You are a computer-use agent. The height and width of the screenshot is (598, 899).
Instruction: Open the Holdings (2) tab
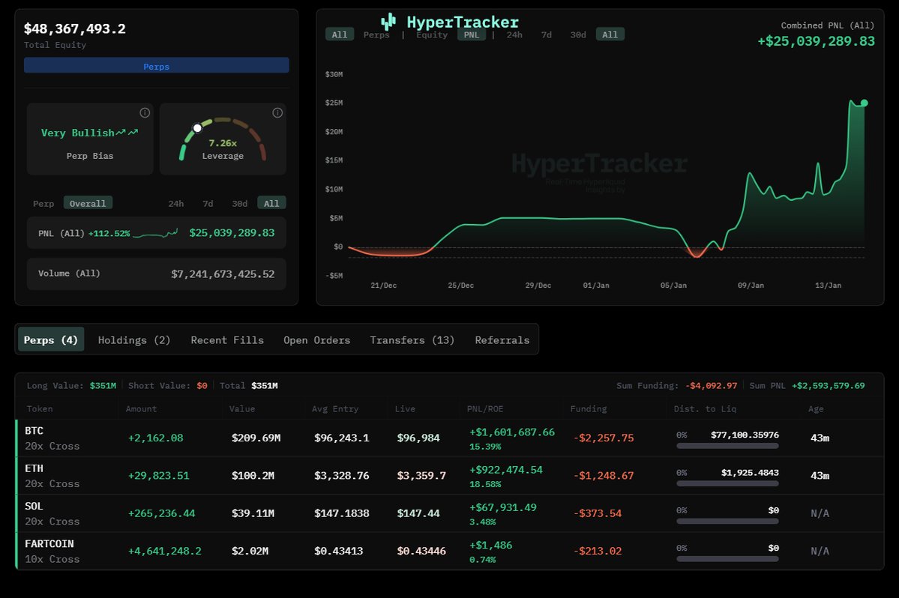click(134, 339)
